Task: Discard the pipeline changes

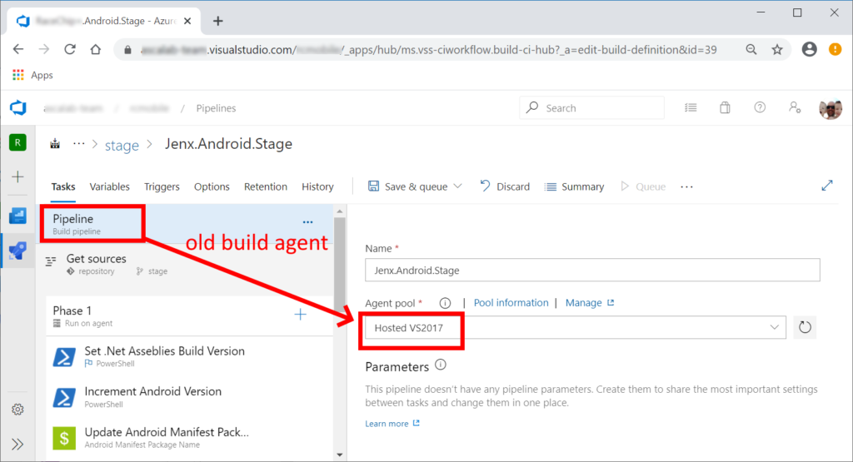Action: (505, 186)
